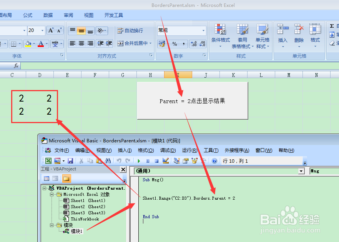Select 模块1 in the project tree
This screenshot has width=339, height=242.
(x=76, y=231)
